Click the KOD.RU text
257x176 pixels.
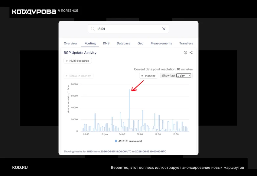pos(20,168)
